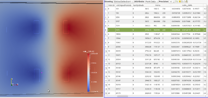Image resolution: width=208 pixels, height=98 pixels.
Task: Toggle show only selected elements icon
Action: tap(177, 2)
